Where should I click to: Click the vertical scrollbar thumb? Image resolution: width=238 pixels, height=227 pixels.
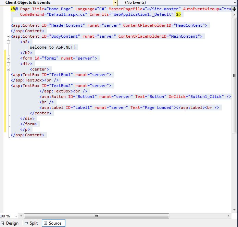234,75
